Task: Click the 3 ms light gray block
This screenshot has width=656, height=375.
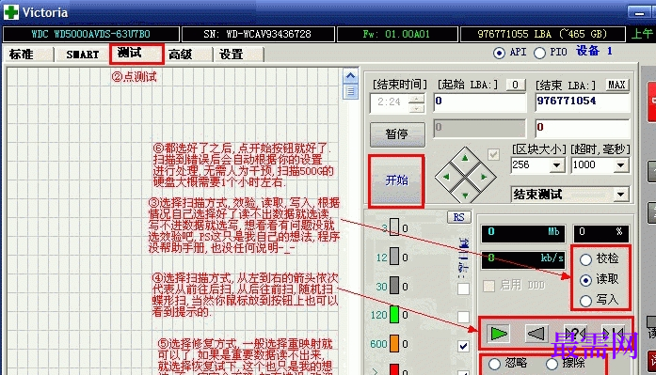Action: point(394,227)
